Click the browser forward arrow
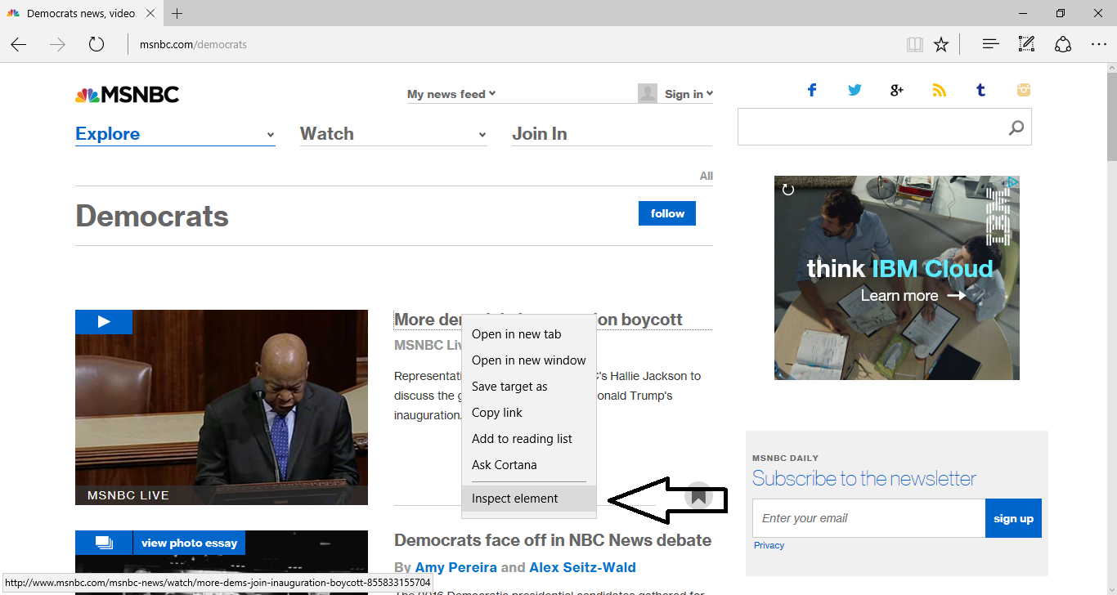This screenshot has width=1117, height=595. click(x=57, y=44)
